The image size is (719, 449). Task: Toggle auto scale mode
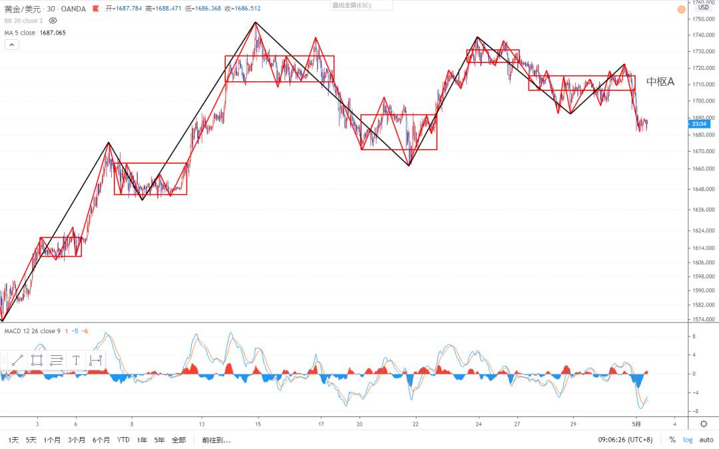[x=706, y=440]
